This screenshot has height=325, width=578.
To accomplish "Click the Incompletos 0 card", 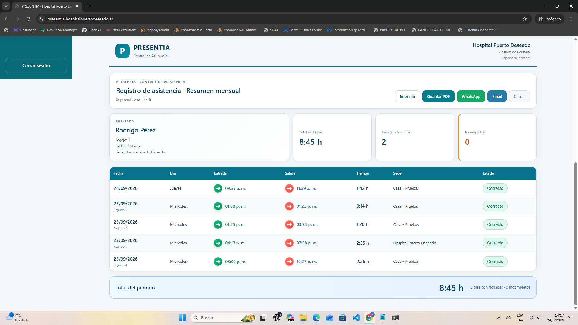I will 497,137.
